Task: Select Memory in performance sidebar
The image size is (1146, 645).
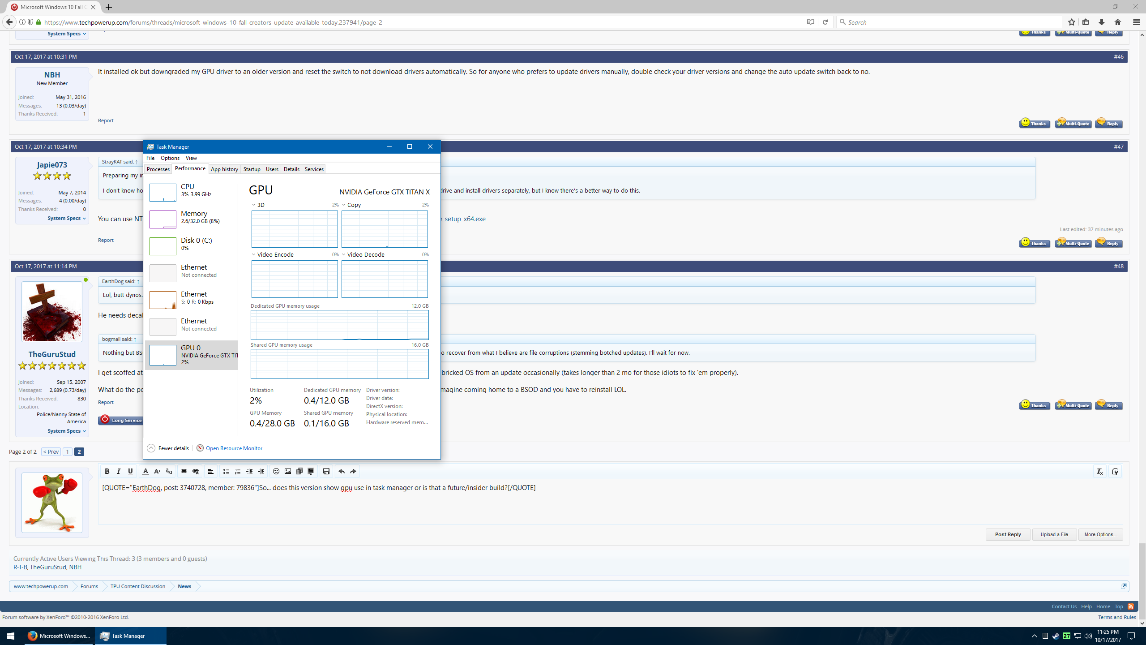Action: click(x=192, y=219)
